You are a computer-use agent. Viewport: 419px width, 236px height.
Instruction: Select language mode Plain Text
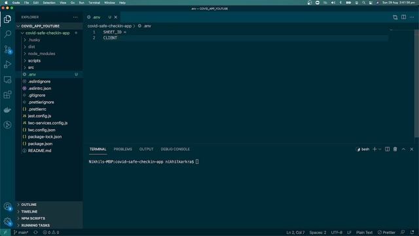[364, 233]
